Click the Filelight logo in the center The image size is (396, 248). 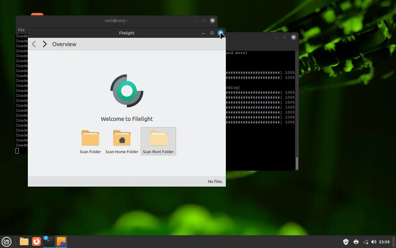[127, 91]
